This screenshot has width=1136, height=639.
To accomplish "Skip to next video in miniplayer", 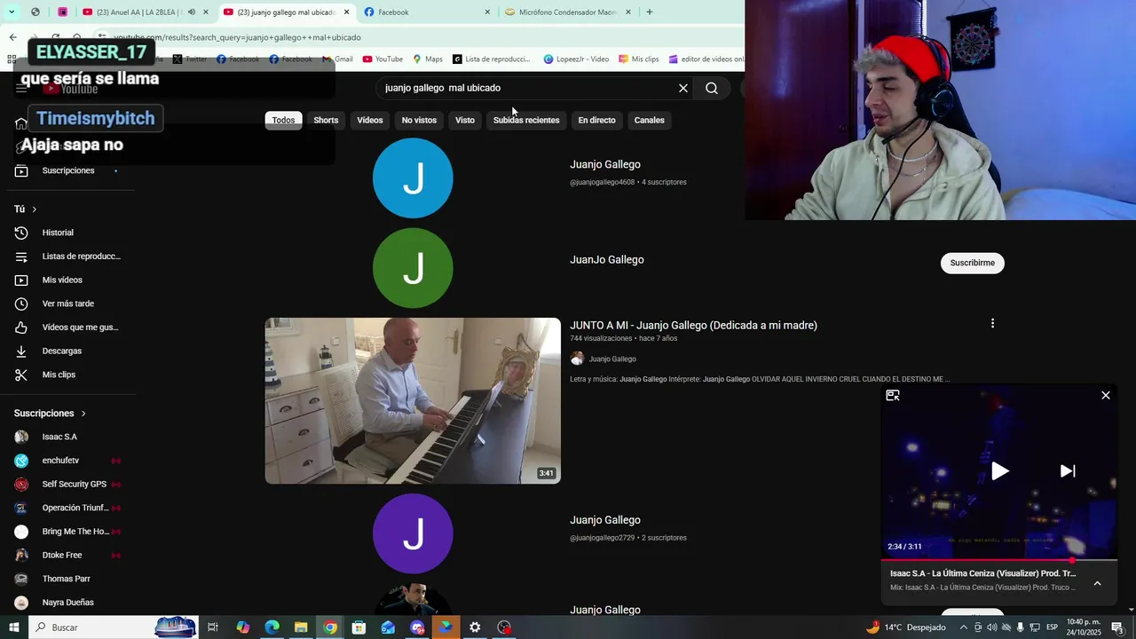I will [1068, 471].
